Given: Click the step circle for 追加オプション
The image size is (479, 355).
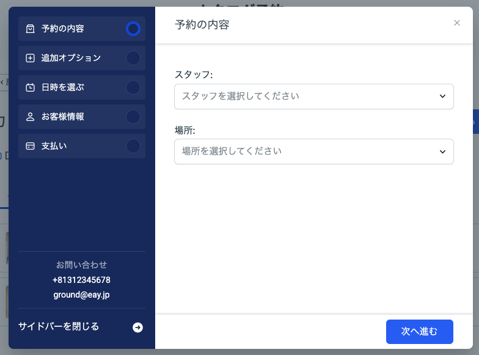Looking at the screenshot, I should [x=133, y=58].
